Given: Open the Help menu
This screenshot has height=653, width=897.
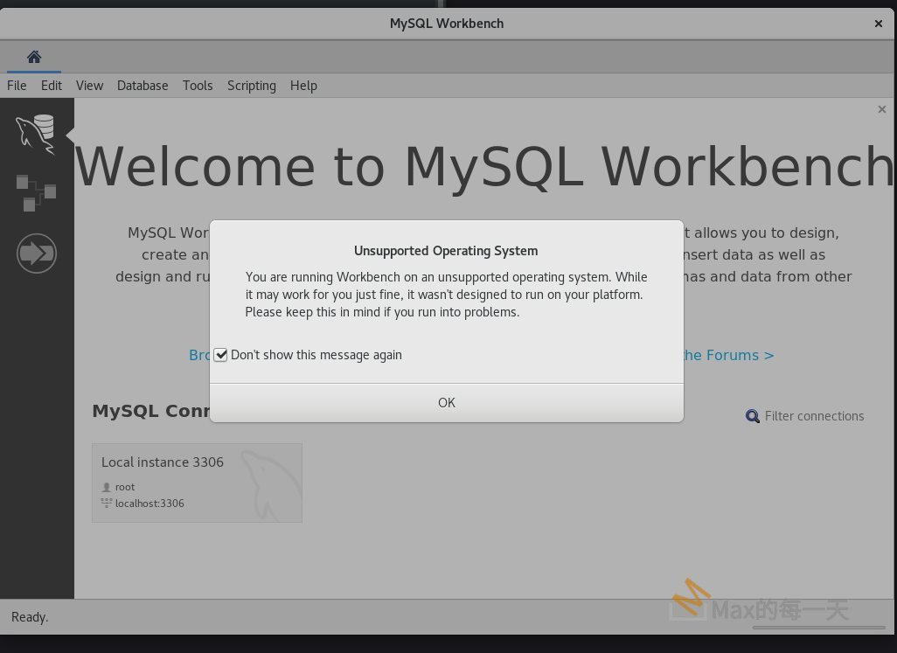Looking at the screenshot, I should pyautogui.click(x=303, y=85).
